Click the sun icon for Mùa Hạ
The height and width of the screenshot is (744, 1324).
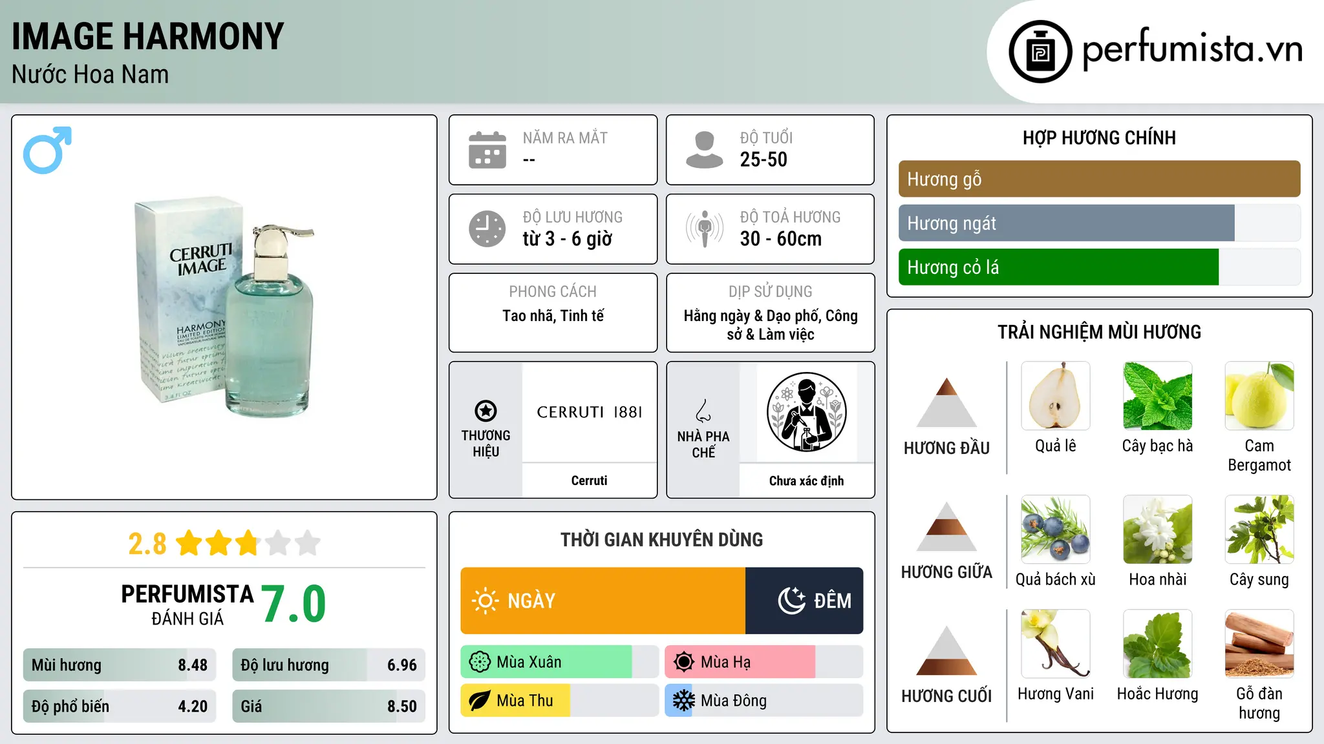(684, 662)
